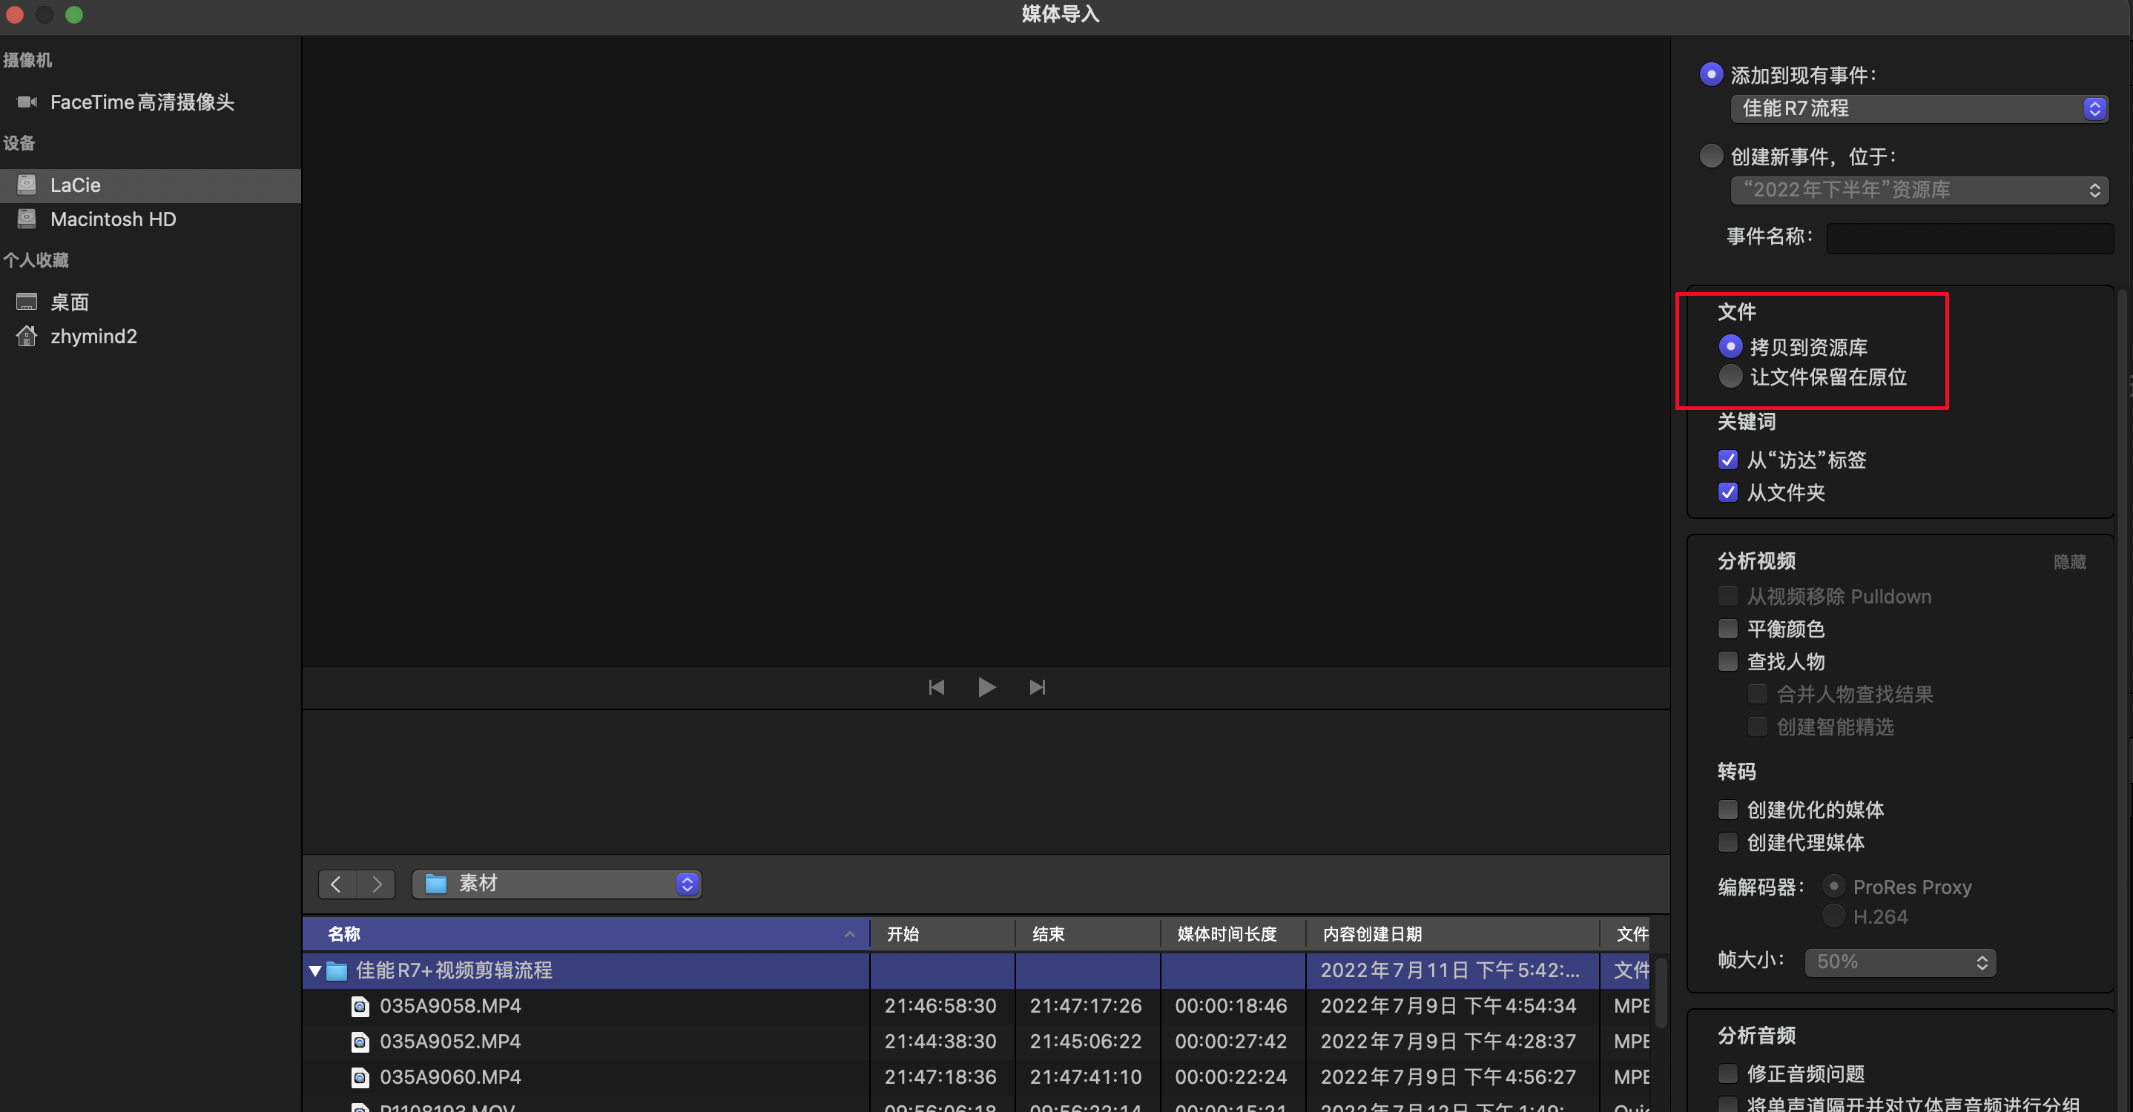Select file 035A9052.MP4 in list
Viewport: 2133px width, 1112px height.
[x=449, y=1041]
